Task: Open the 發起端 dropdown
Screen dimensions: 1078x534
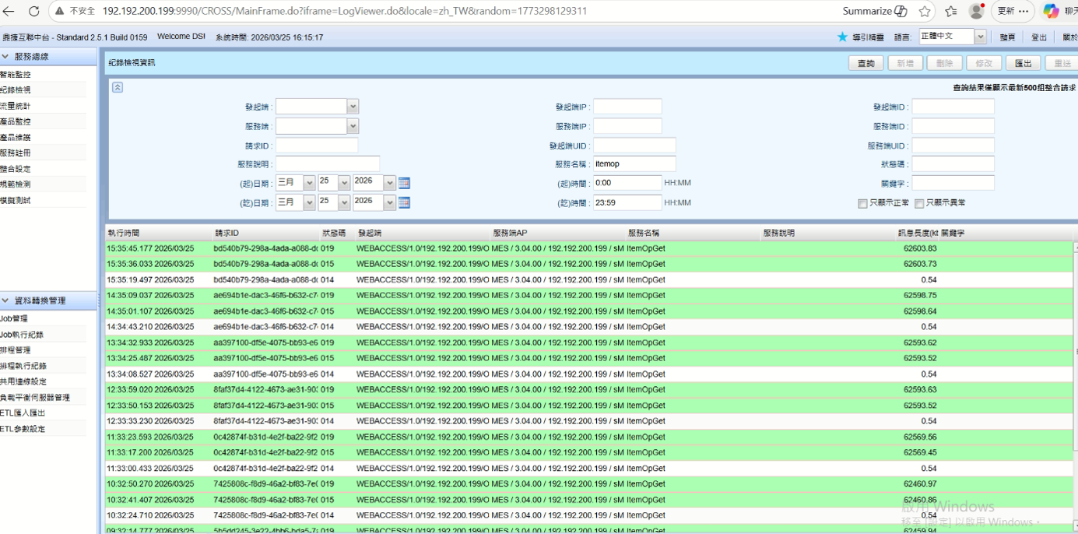Action: 353,107
